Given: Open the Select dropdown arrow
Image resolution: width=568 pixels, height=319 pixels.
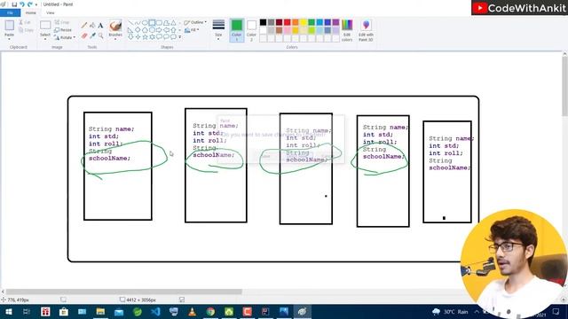Looking at the screenshot, I should pos(45,39).
